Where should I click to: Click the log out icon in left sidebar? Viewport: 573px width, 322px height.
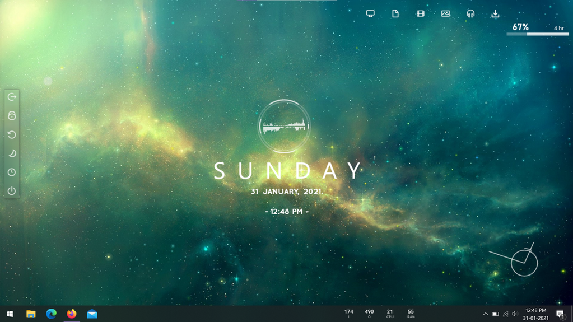(x=12, y=97)
